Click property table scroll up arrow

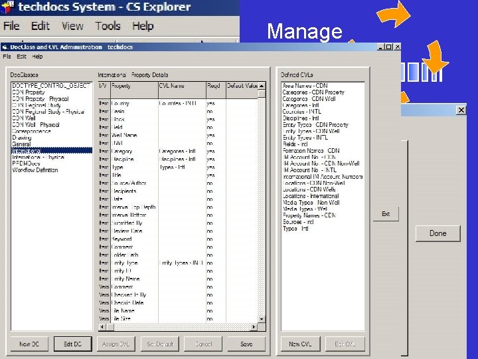pos(262,86)
